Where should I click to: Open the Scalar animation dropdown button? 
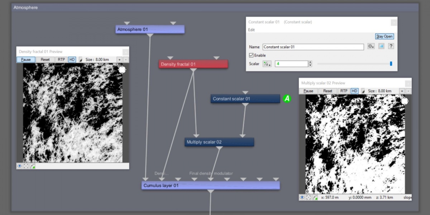tap(267, 64)
